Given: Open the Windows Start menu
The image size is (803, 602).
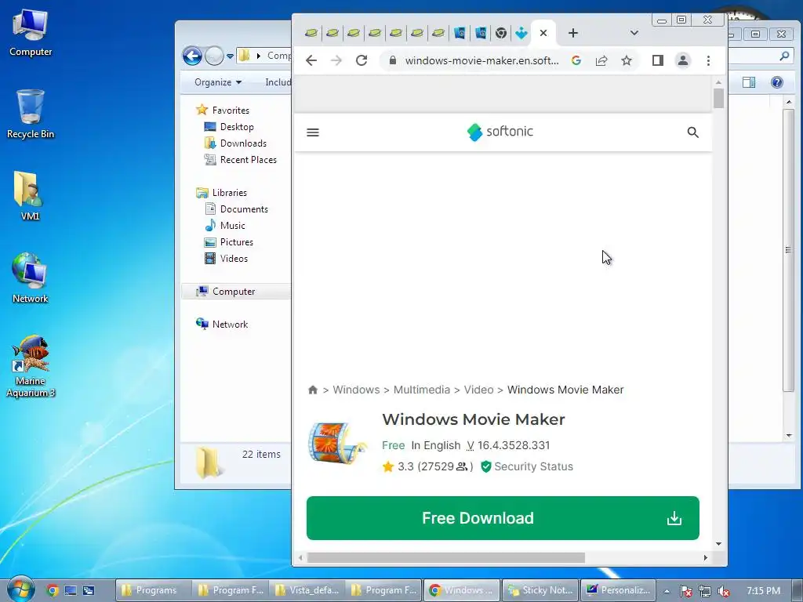Looking at the screenshot, I should pyautogui.click(x=21, y=589).
